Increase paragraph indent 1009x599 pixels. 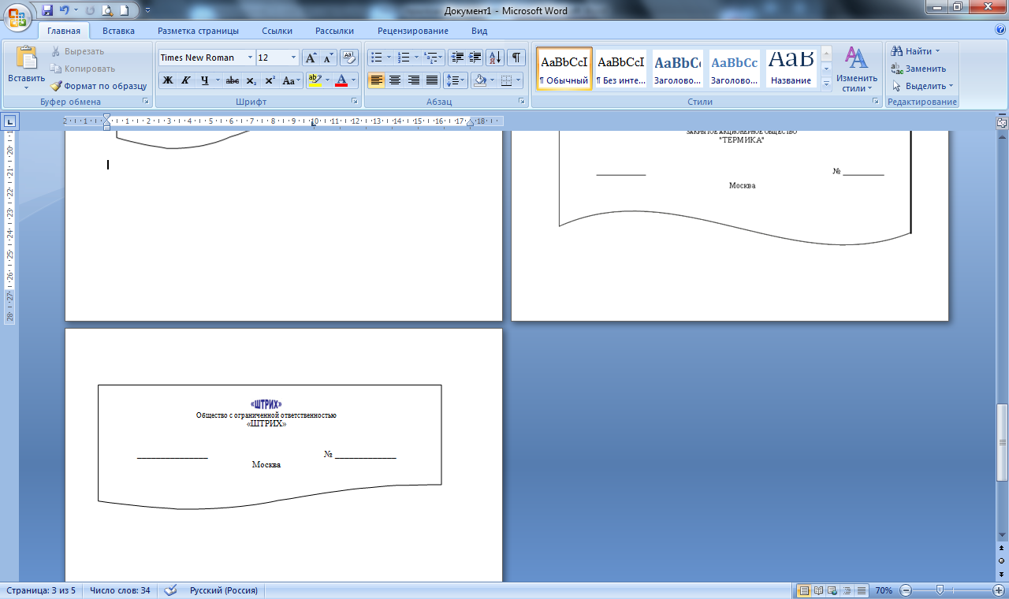475,58
